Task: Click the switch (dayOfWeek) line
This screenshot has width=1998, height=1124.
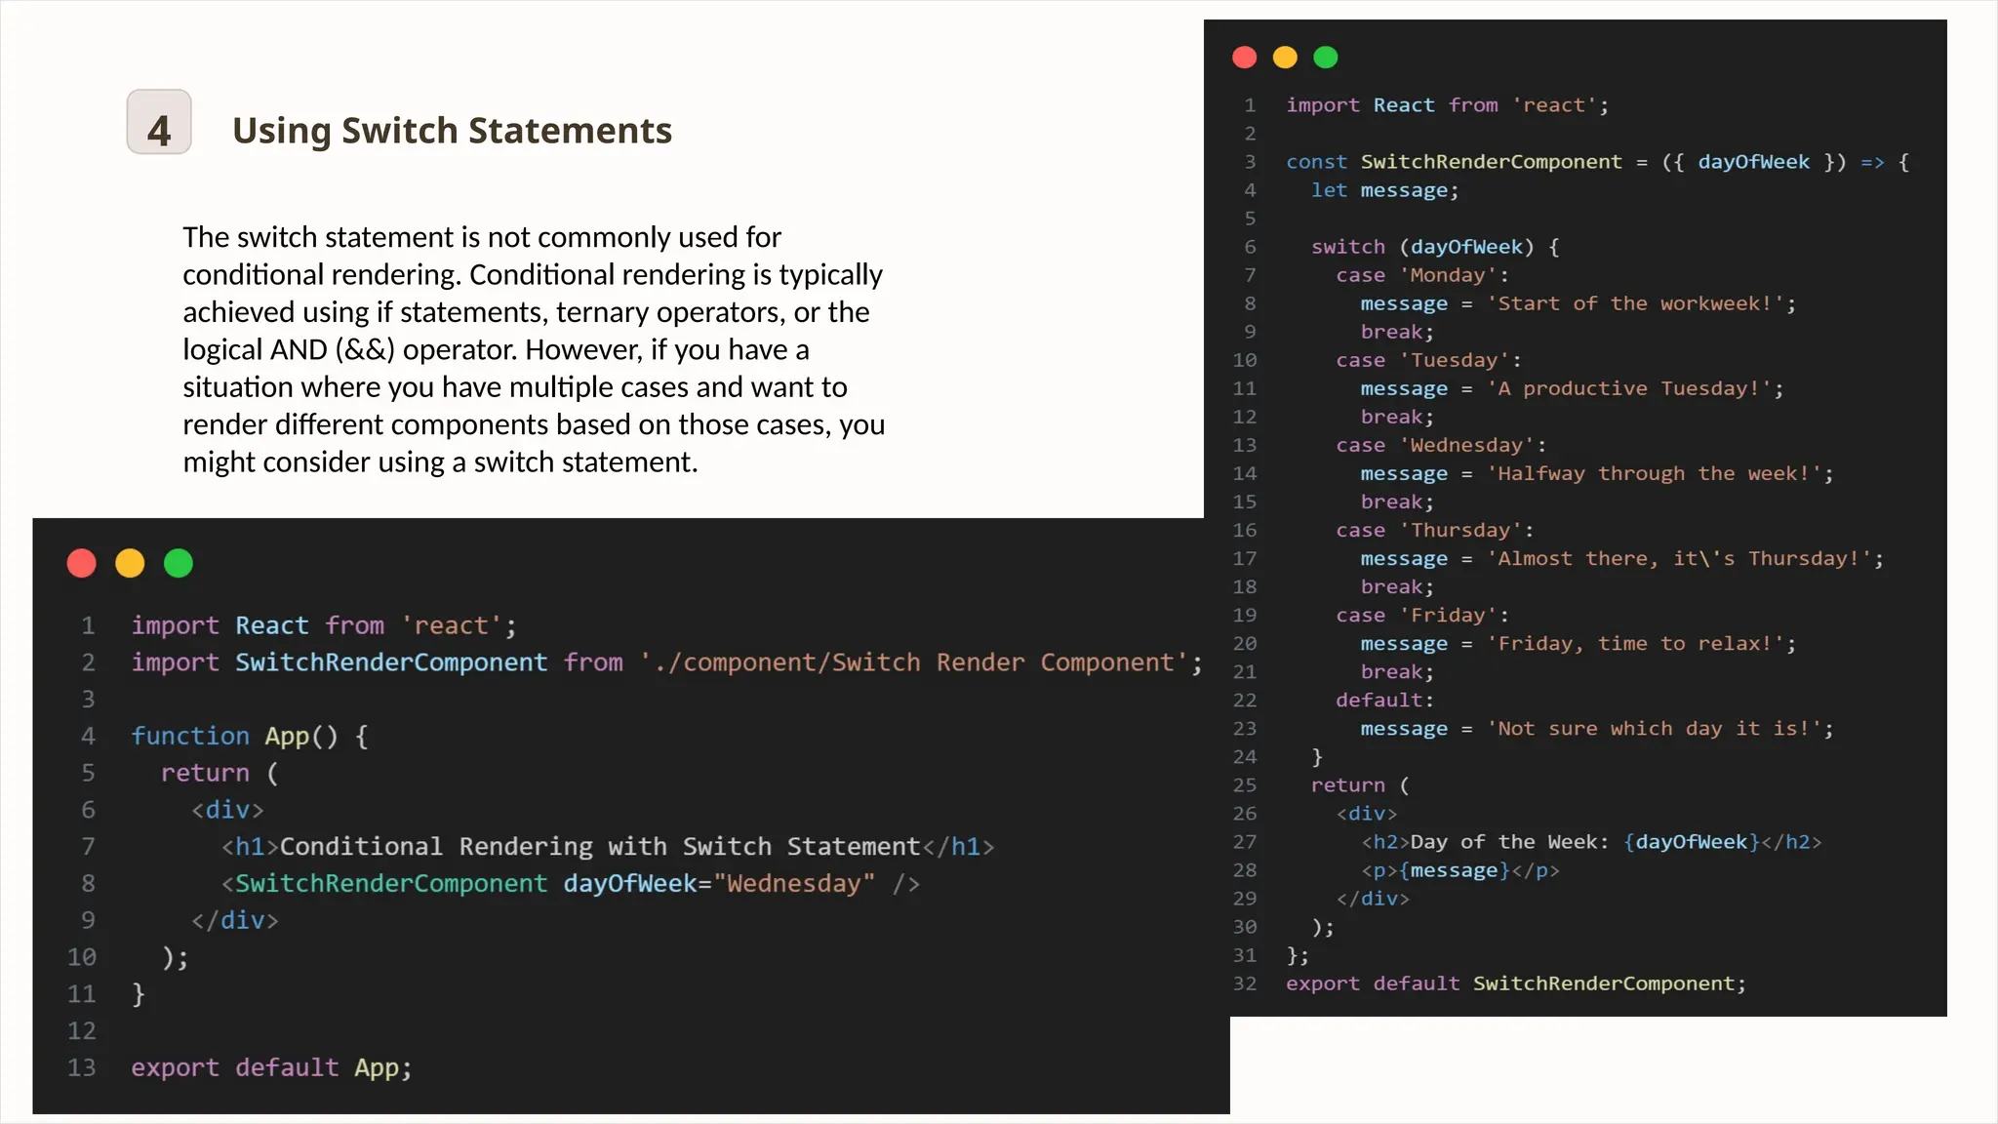Action: click(x=1434, y=247)
